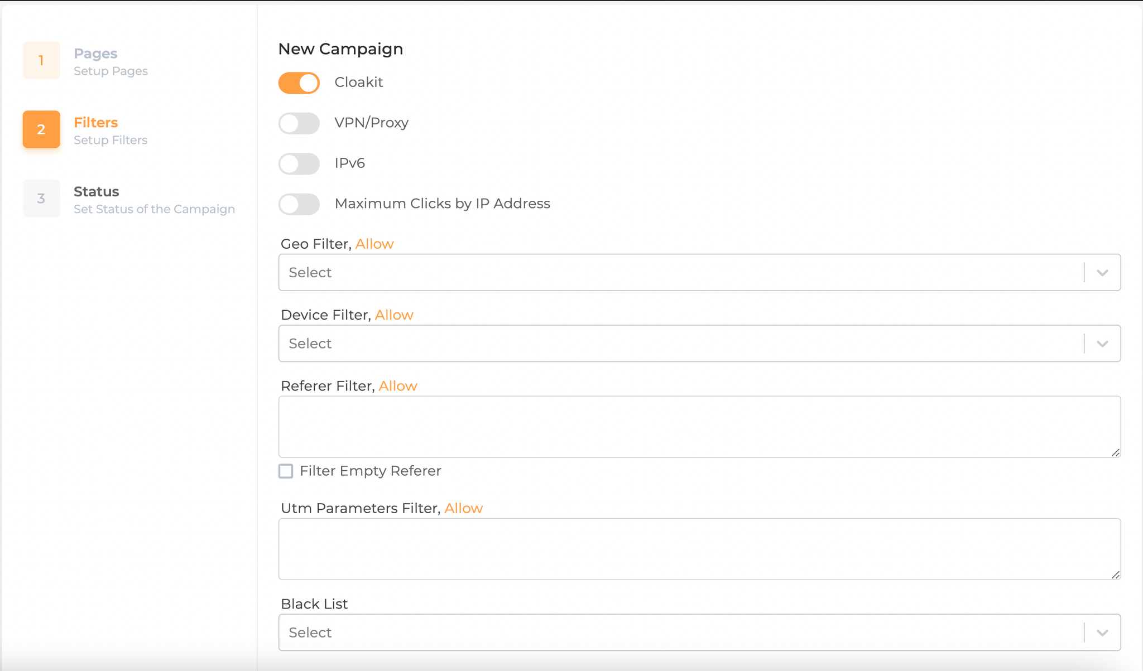The height and width of the screenshot is (671, 1143).
Task: Toggle the Device Filter Allow link
Action: point(394,315)
